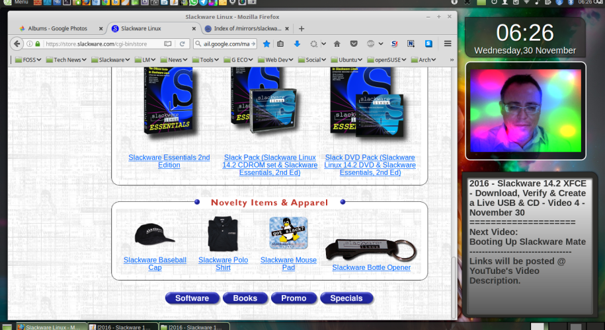This screenshot has width=605, height=330.
Task: Click the Slackware Baseball Cap thumbnail
Action: point(155,234)
